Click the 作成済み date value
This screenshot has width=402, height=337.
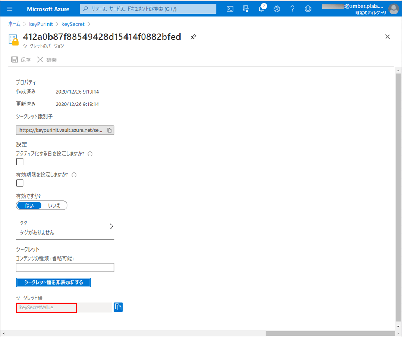[77, 92]
